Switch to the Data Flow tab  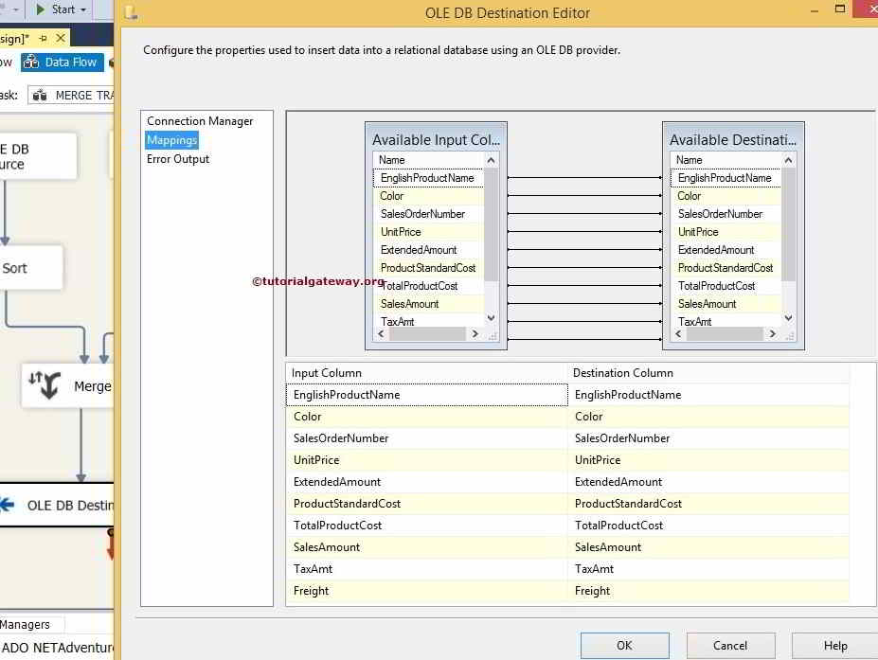(62, 62)
